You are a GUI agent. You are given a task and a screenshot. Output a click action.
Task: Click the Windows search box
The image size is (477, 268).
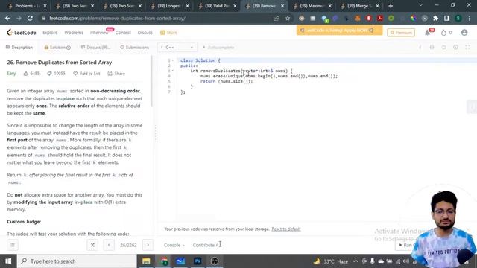[77, 261]
